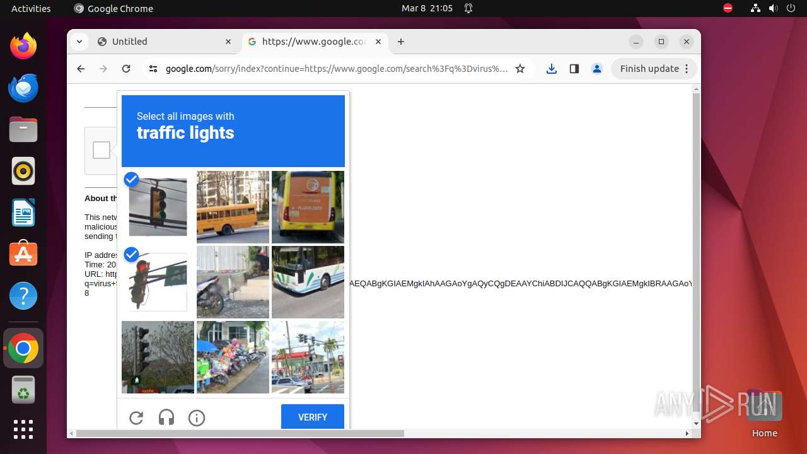The height and width of the screenshot is (454, 807).
Task: Click the blue VERIFY button
Action: pyautogui.click(x=313, y=417)
